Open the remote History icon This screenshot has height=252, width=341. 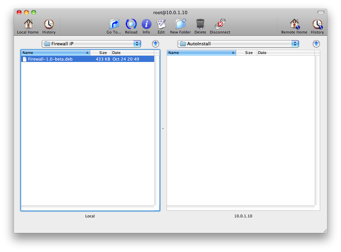(x=317, y=24)
